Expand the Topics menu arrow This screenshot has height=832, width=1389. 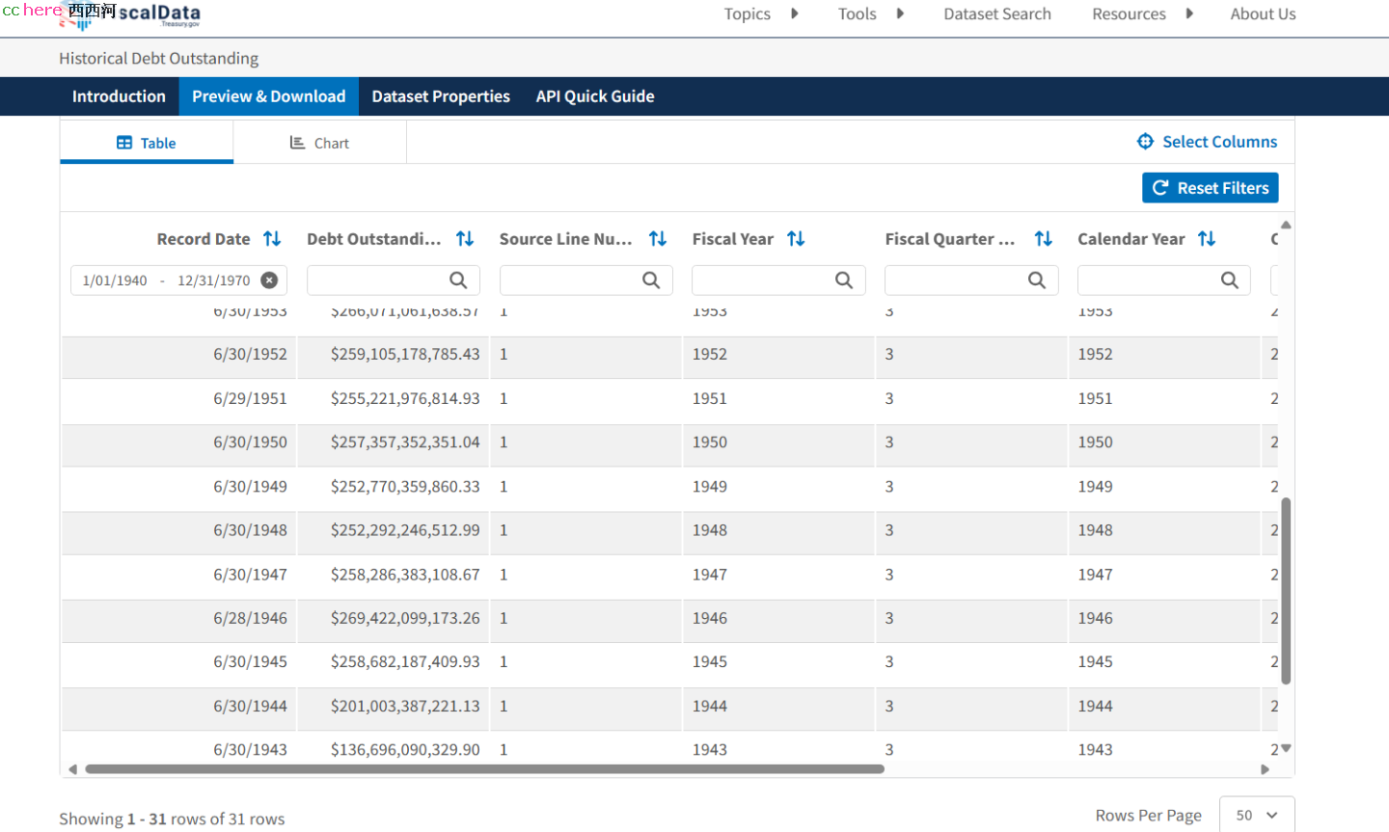click(x=795, y=13)
